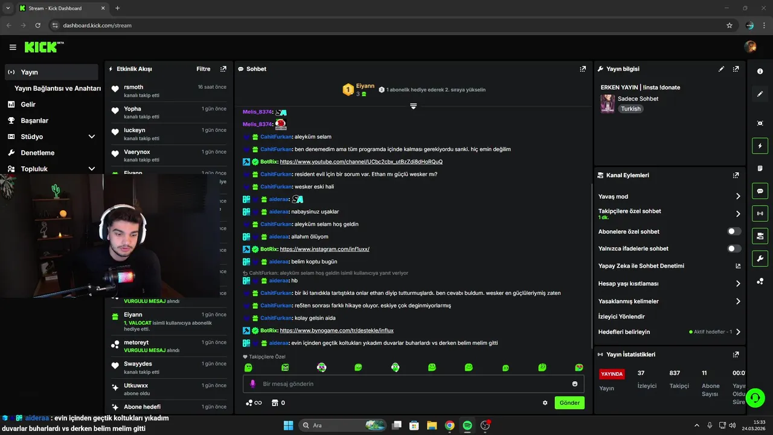Toggle the broadcast signal widget in right sidebar

click(760, 213)
